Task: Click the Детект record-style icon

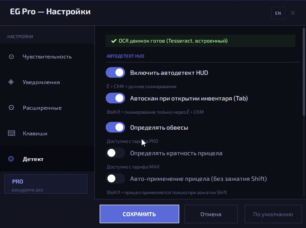Action: click(11, 159)
